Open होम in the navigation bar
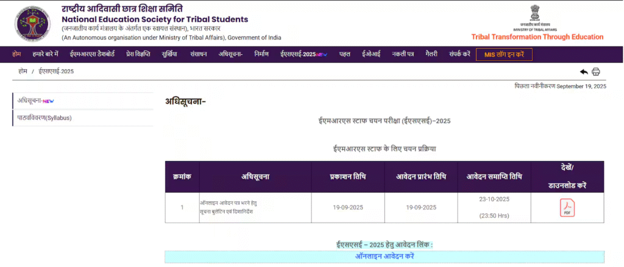Image resolution: width=624 pixels, height=267 pixels. pos(16,54)
